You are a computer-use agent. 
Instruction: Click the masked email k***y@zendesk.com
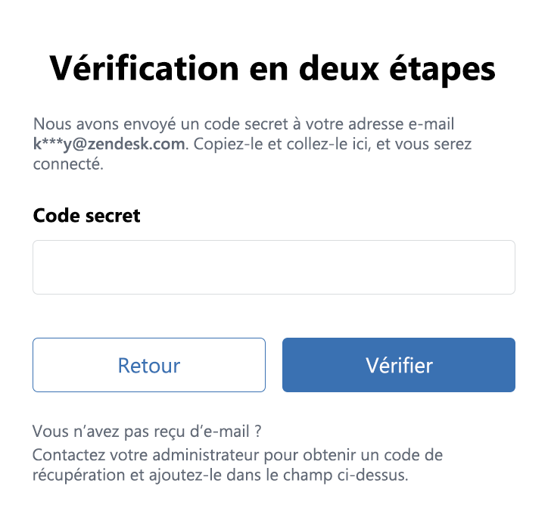pos(109,144)
